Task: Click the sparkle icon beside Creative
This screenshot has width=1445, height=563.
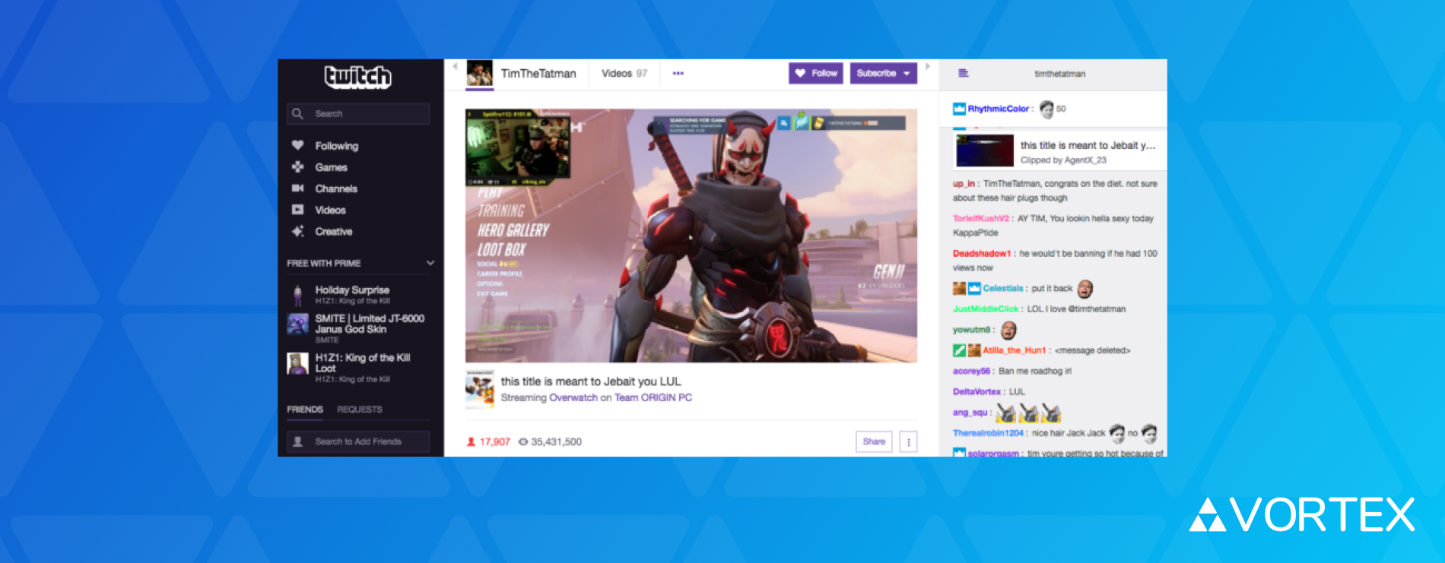Action: (x=298, y=231)
